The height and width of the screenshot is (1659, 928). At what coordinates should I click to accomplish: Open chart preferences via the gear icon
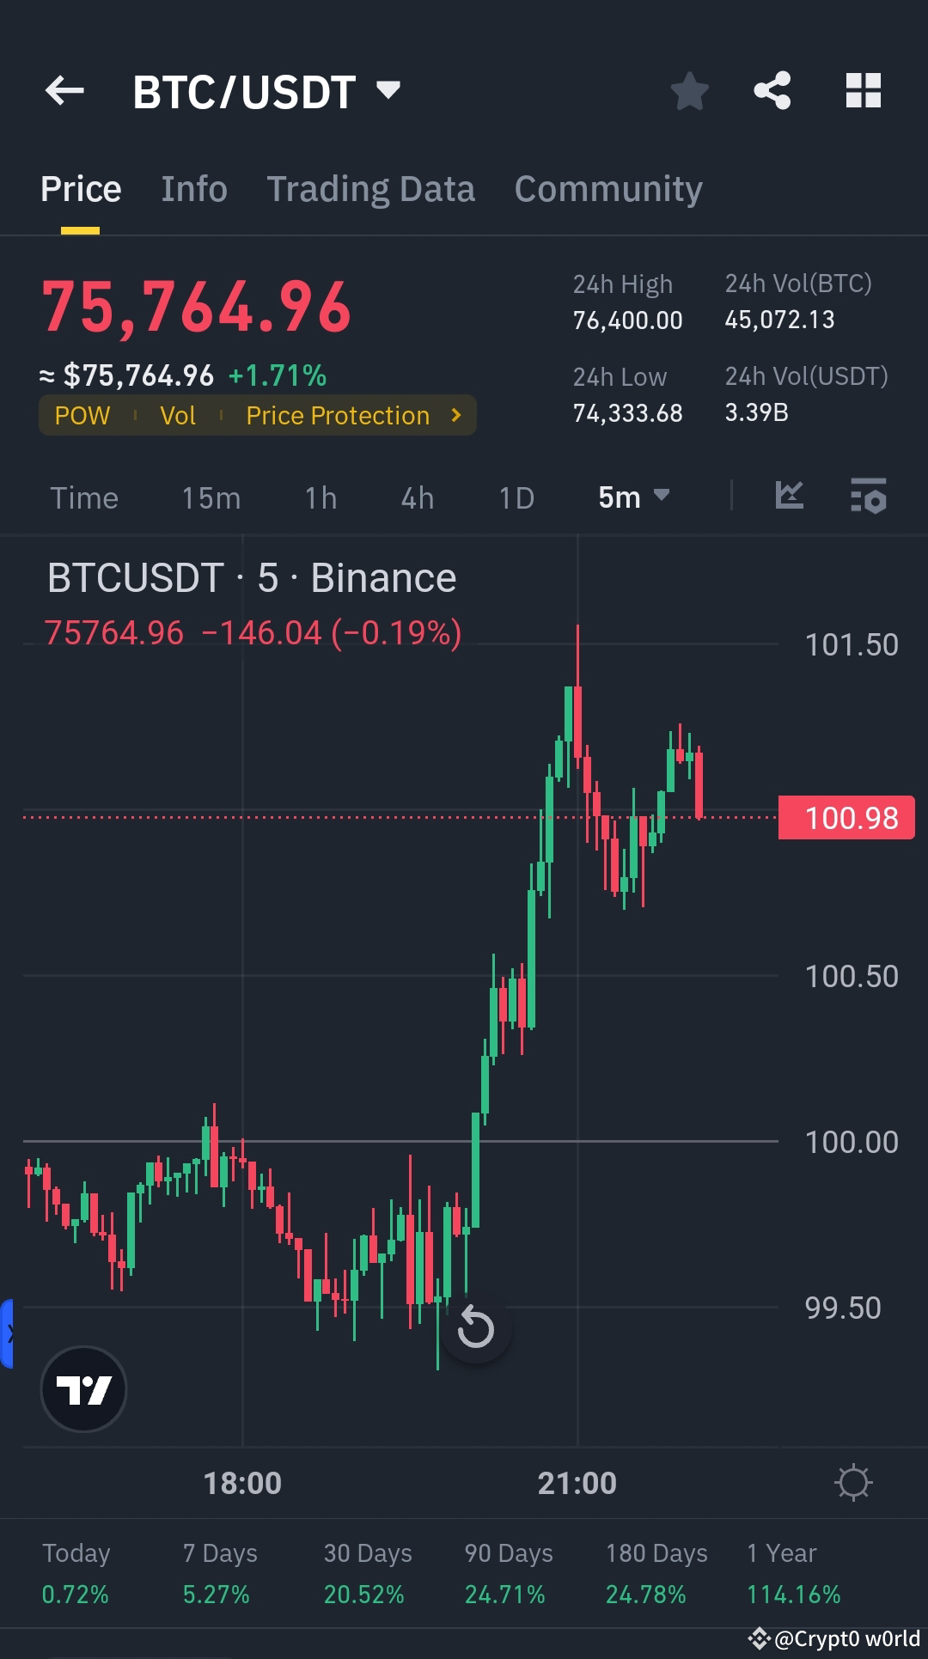[x=853, y=1481]
